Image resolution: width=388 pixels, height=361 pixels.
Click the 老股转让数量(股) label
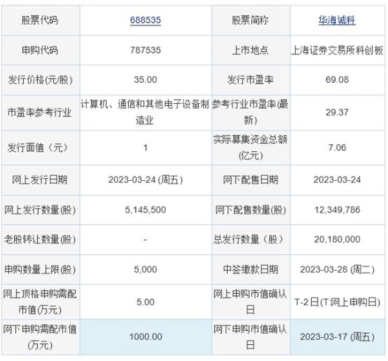pyautogui.click(x=40, y=239)
